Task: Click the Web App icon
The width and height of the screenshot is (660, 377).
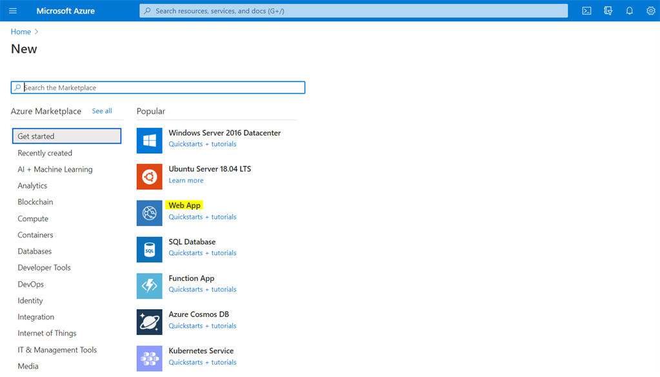Action: (x=150, y=213)
